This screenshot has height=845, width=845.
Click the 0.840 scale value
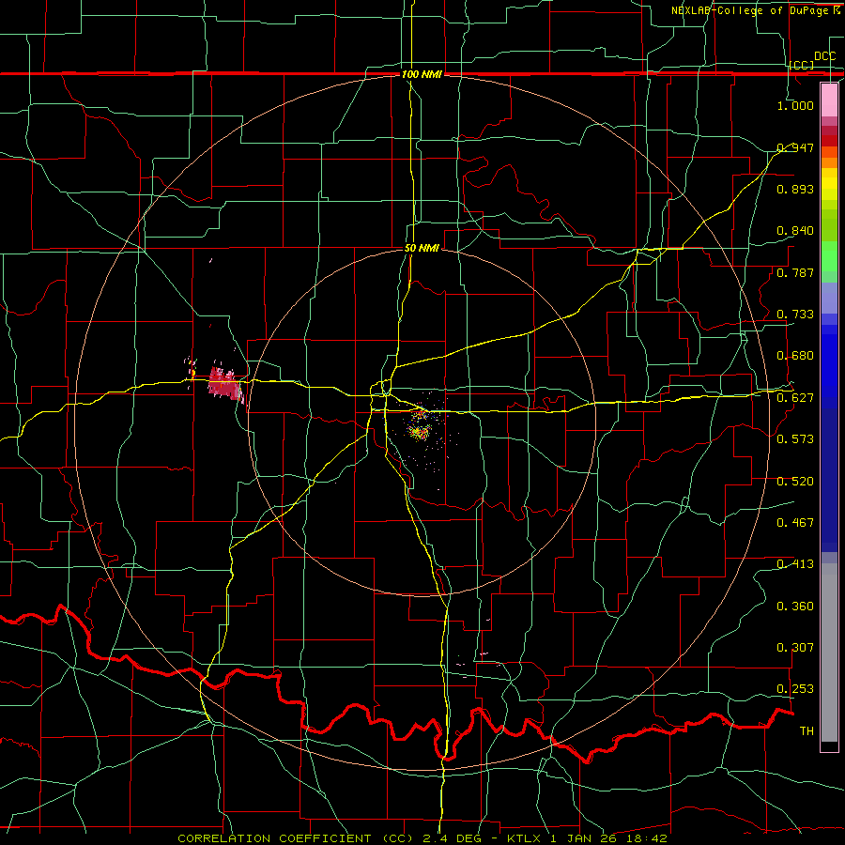coord(795,231)
